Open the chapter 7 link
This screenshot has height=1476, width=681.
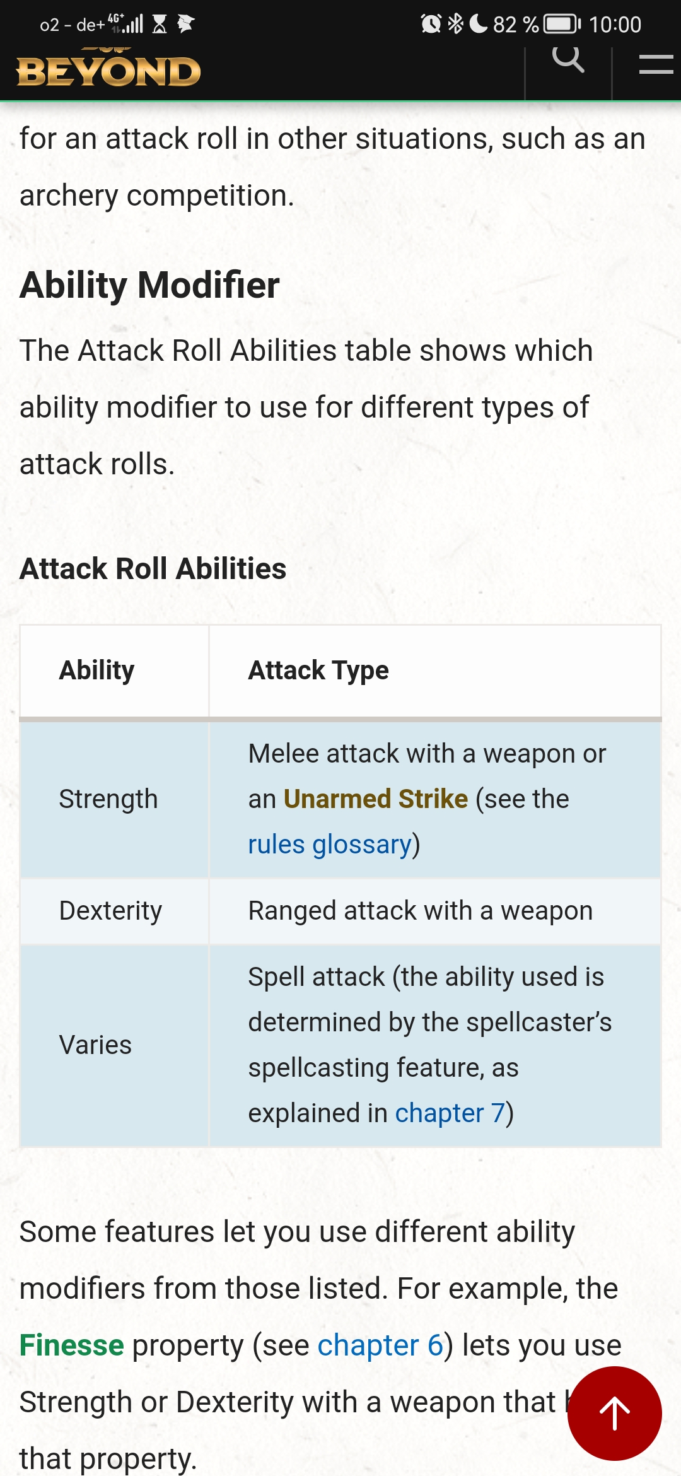450,1113
